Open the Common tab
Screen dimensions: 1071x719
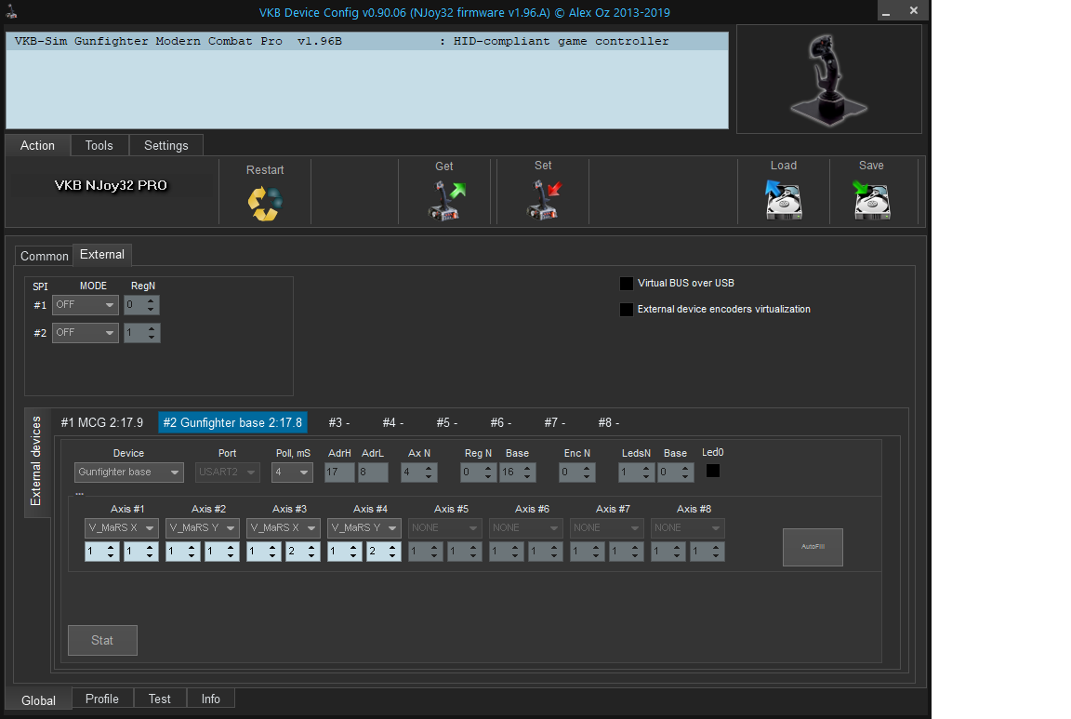pyautogui.click(x=45, y=256)
